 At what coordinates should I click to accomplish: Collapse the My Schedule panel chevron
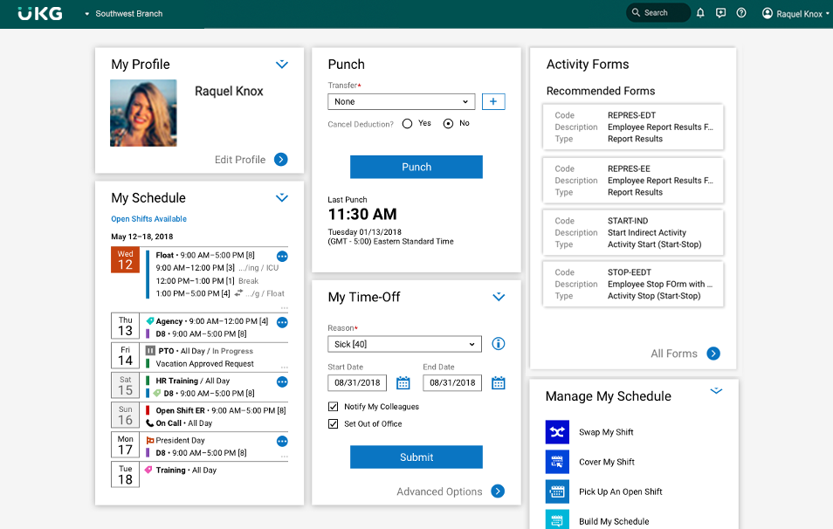pos(282,198)
